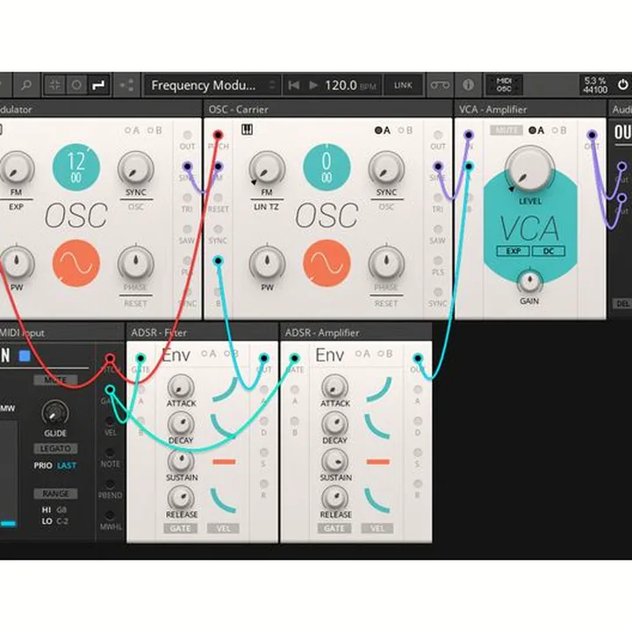Image resolution: width=632 pixels, height=632 pixels.
Task: Click the VCA OUT port
Action: (x=592, y=134)
